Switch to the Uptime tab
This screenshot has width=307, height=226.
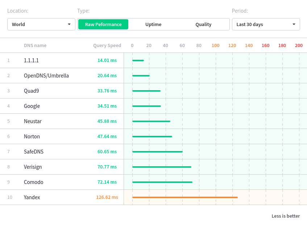(x=153, y=25)
